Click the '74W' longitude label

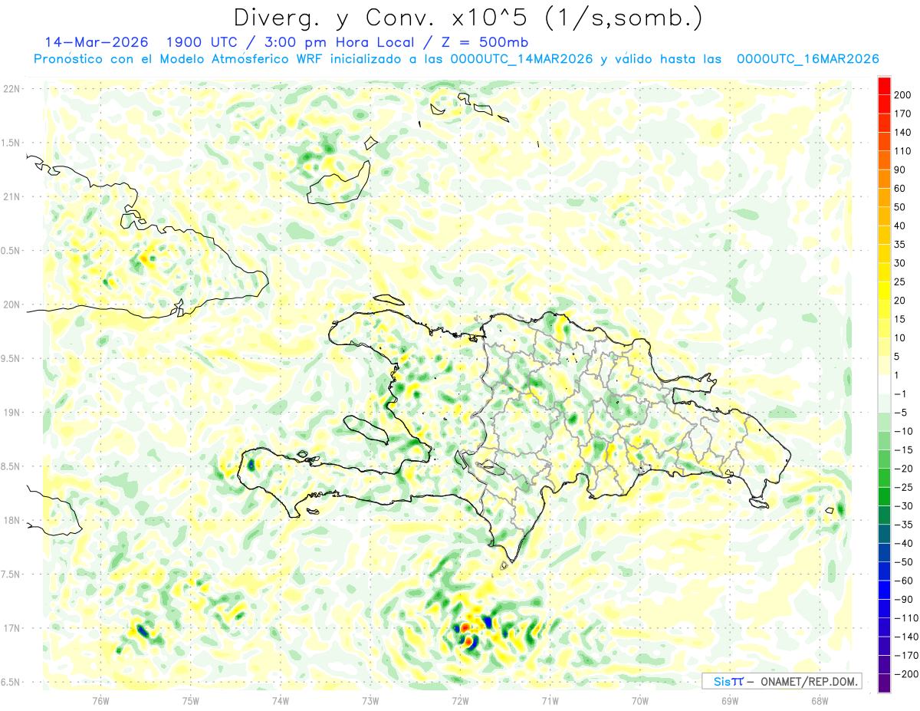281,700
